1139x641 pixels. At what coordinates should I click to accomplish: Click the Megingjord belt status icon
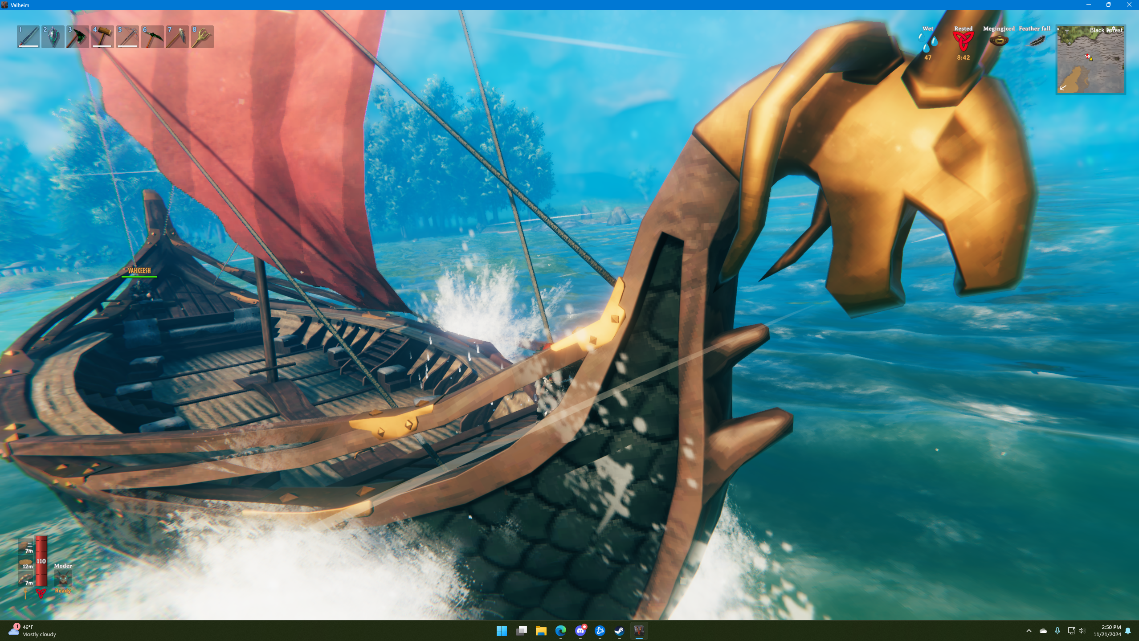coord(999,41)
